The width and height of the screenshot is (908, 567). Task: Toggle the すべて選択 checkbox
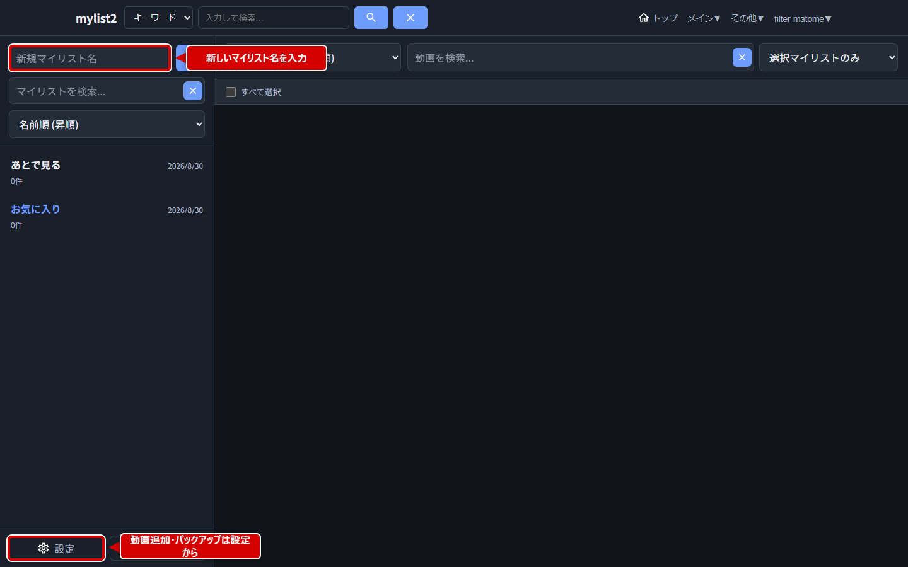coord(231,92)
